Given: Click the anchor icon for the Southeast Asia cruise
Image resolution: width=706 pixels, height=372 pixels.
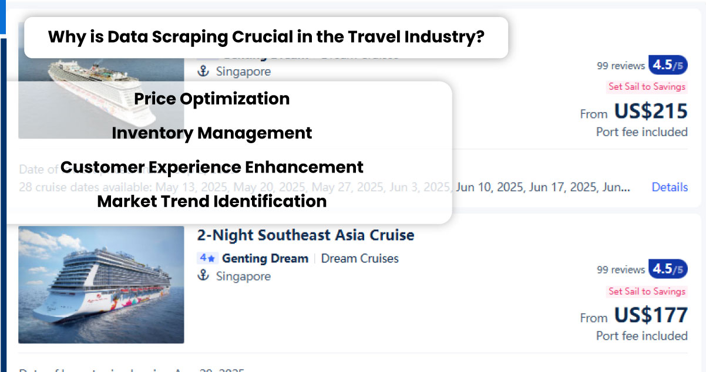Looking at the screenshot, I should tap(204, 276).
